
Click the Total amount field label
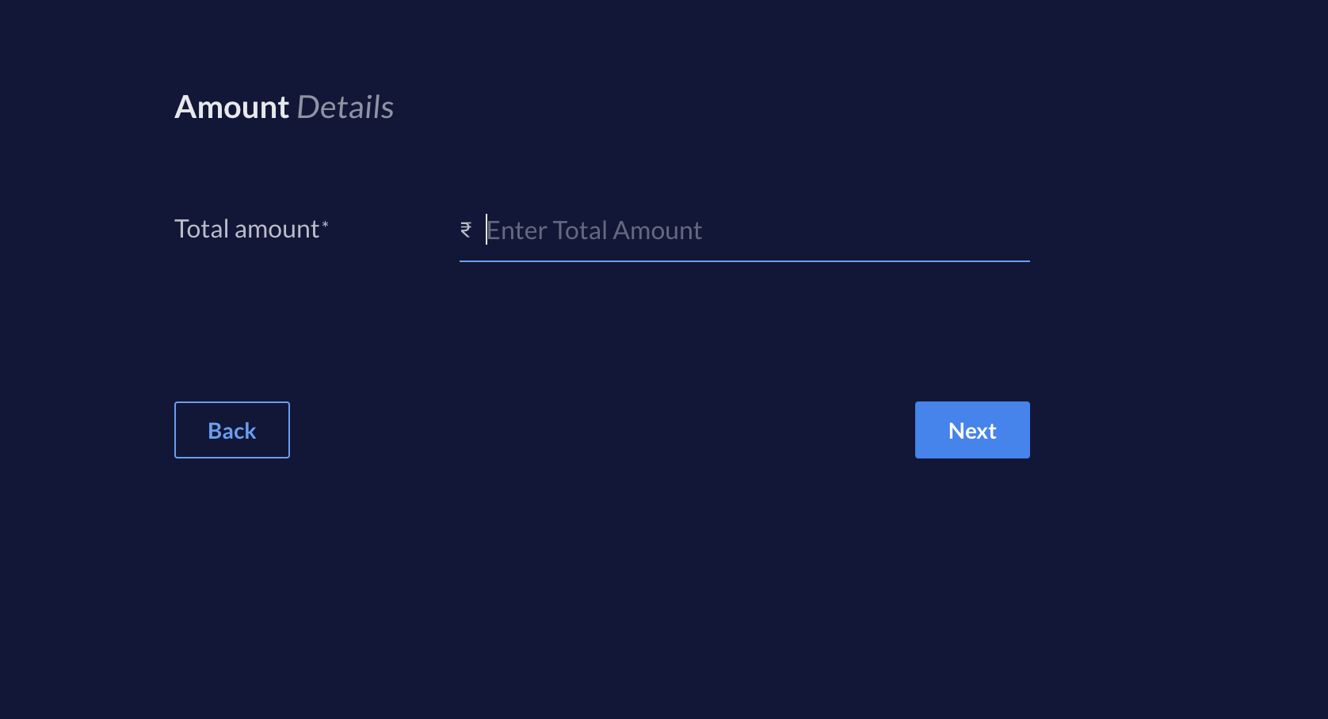point(246,229)
